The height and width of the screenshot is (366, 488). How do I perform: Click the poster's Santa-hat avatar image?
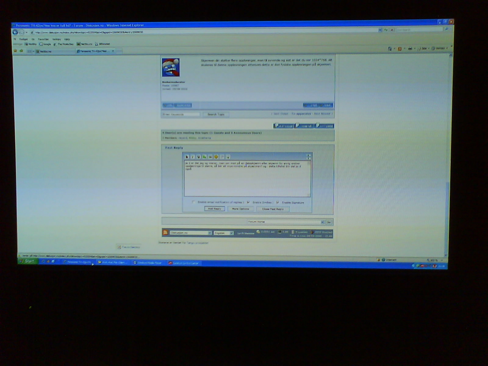170,67
